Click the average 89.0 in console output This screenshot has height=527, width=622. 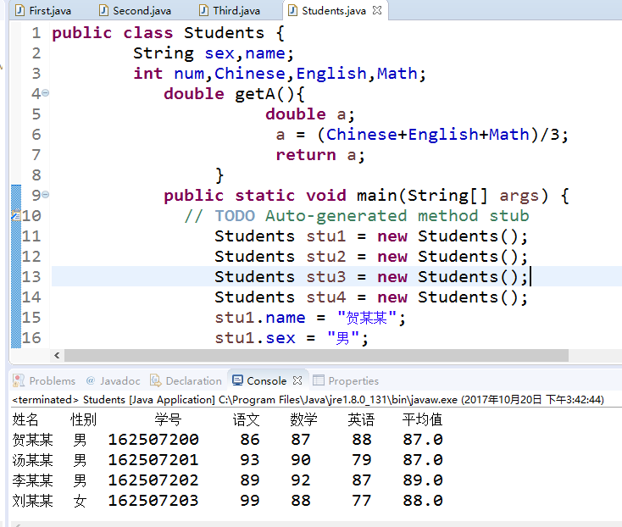tap(423, 480)
